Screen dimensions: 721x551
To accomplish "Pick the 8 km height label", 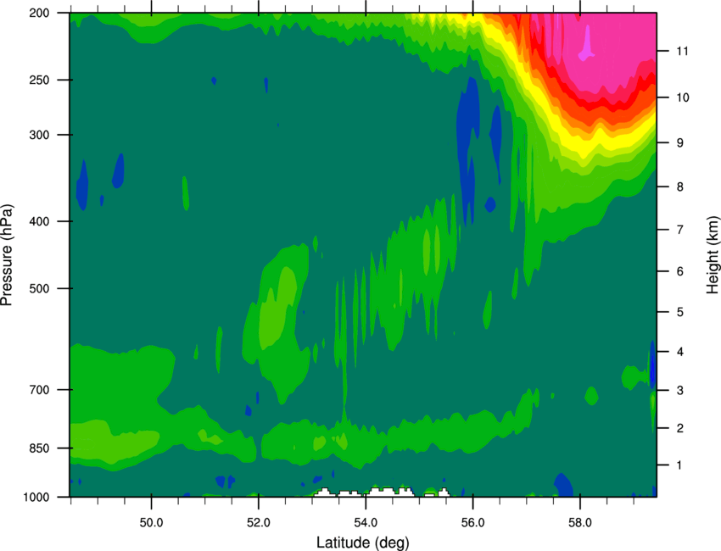I will pos(679,187).
